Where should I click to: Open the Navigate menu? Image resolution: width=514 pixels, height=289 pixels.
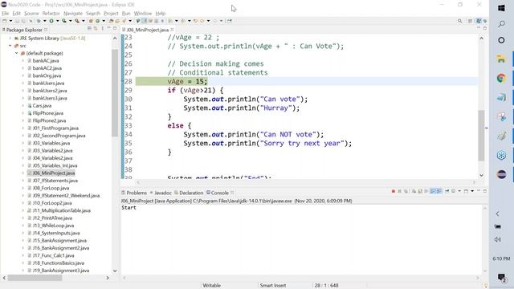click(x=73, y=14)
